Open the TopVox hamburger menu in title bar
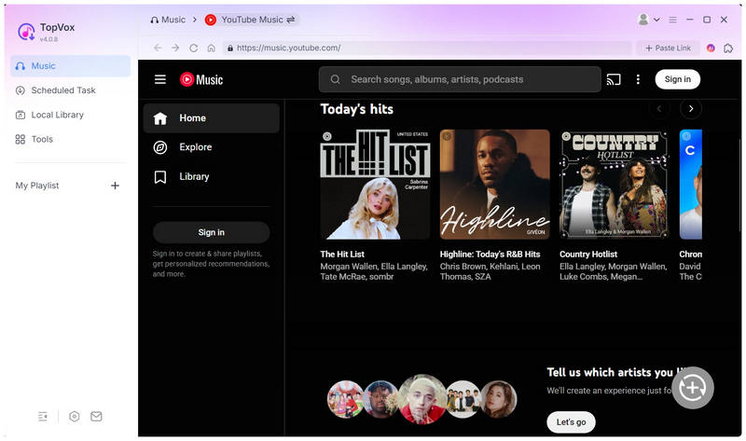This screenshot has height=441, width=746. 672,20
